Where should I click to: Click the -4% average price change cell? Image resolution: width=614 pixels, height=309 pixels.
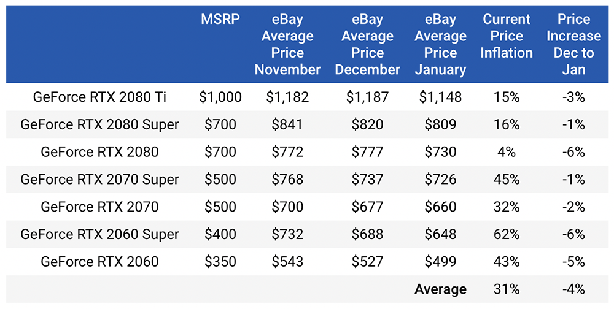(x=573, y=289)
